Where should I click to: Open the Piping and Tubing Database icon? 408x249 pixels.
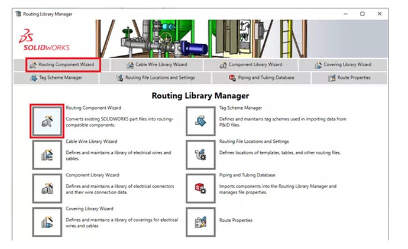pyautogui.click(x=200, y=188)
